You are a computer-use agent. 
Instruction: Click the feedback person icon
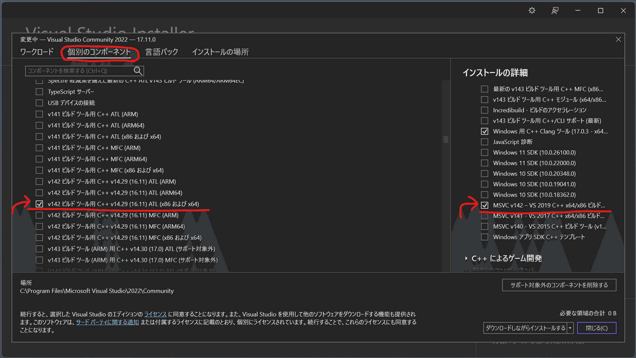pos(555,11)
